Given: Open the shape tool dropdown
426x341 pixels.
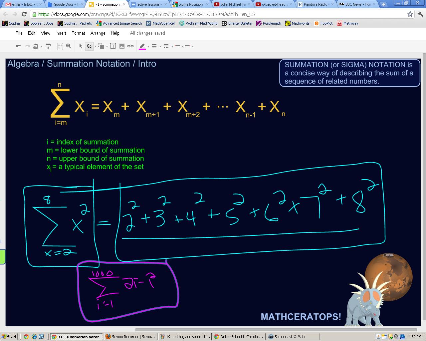Looking at the screenshot, I should point(106,46).
